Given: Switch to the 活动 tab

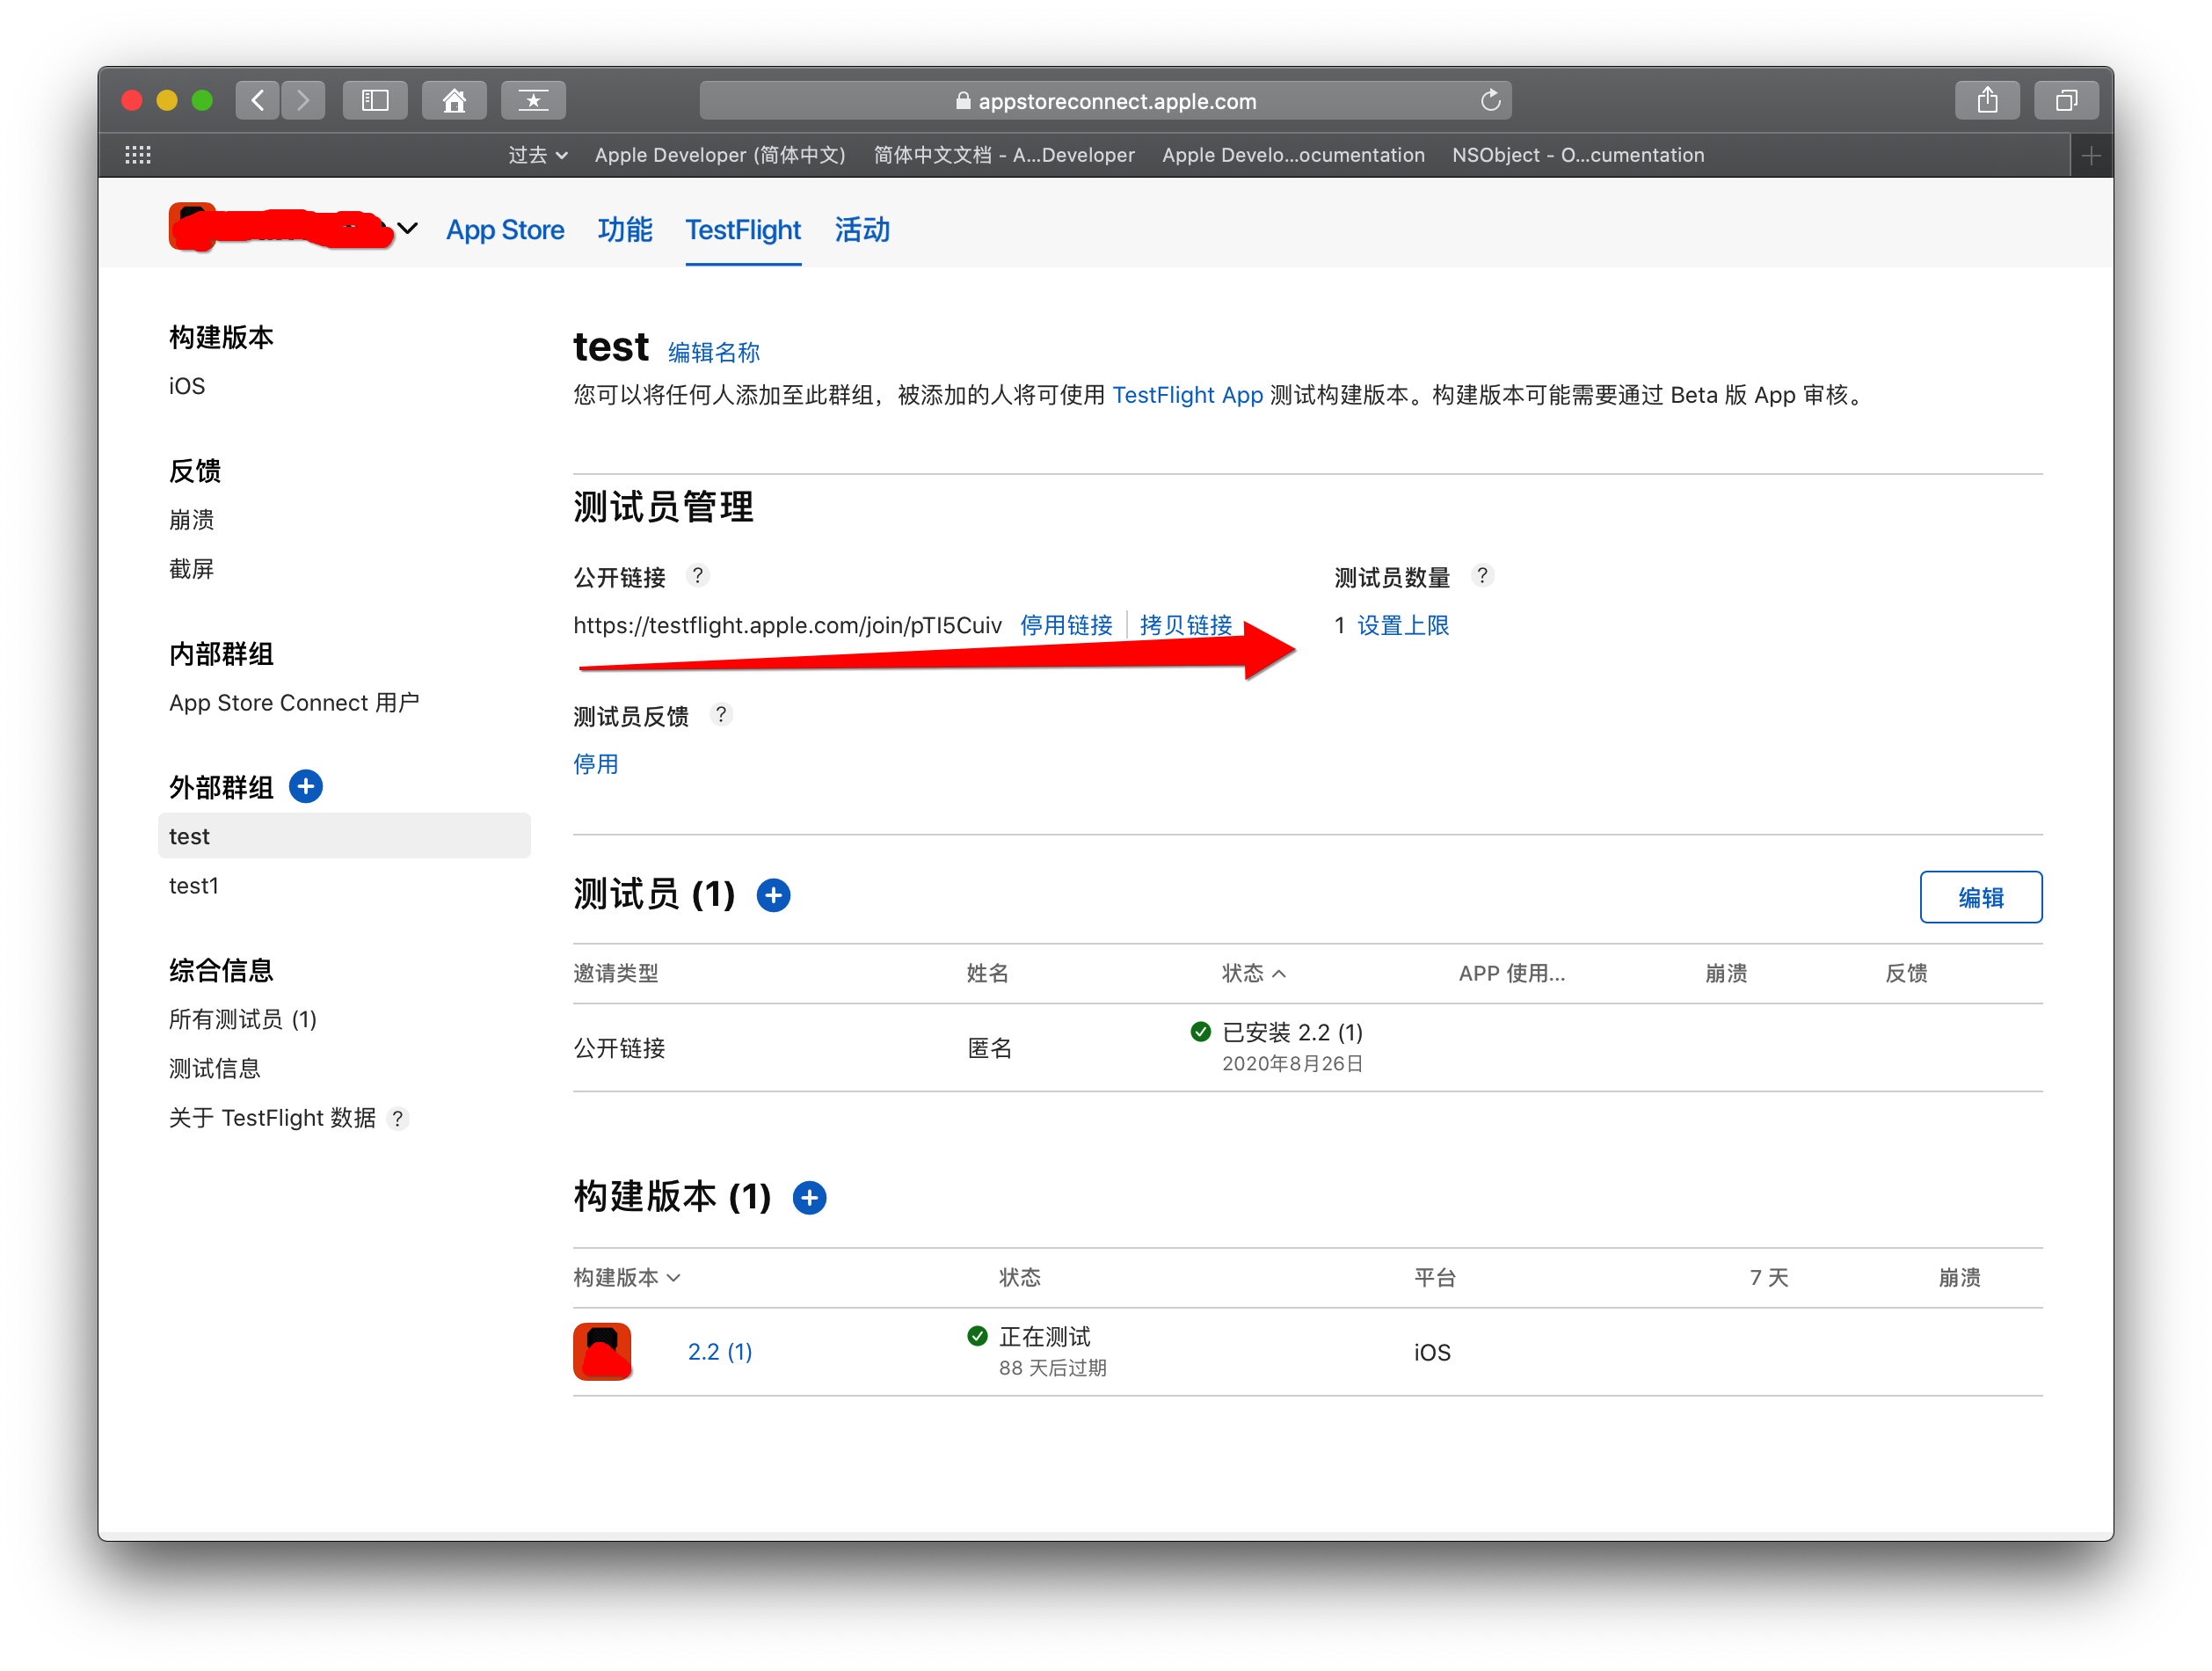Looking at the screenshot, I should pos(862,230).
